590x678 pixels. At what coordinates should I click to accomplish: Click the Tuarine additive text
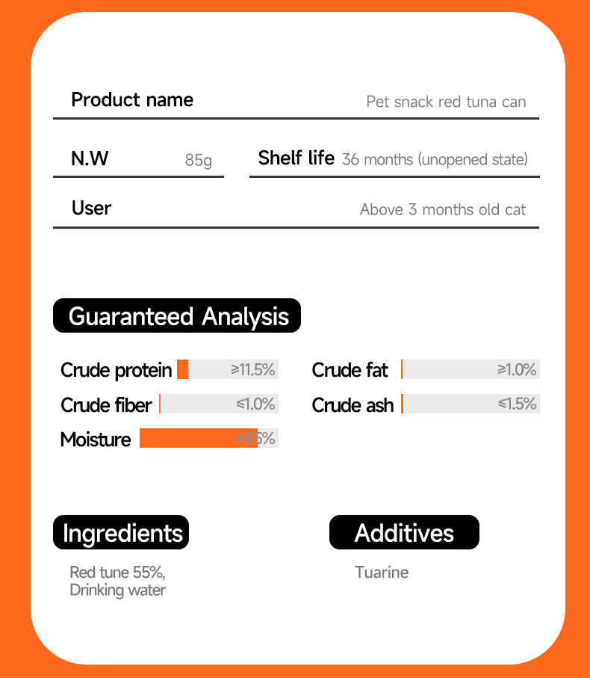382,573
